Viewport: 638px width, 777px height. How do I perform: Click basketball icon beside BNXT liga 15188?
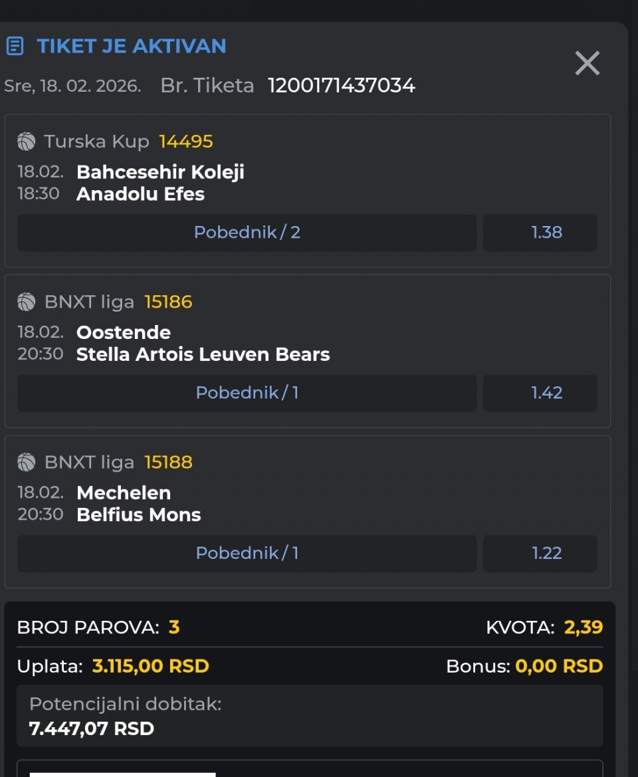[x=27, y=463]
